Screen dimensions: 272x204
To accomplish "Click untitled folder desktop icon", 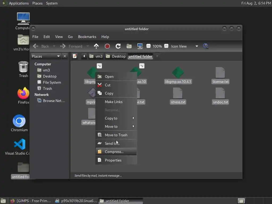I will click(x=23, y=167).
